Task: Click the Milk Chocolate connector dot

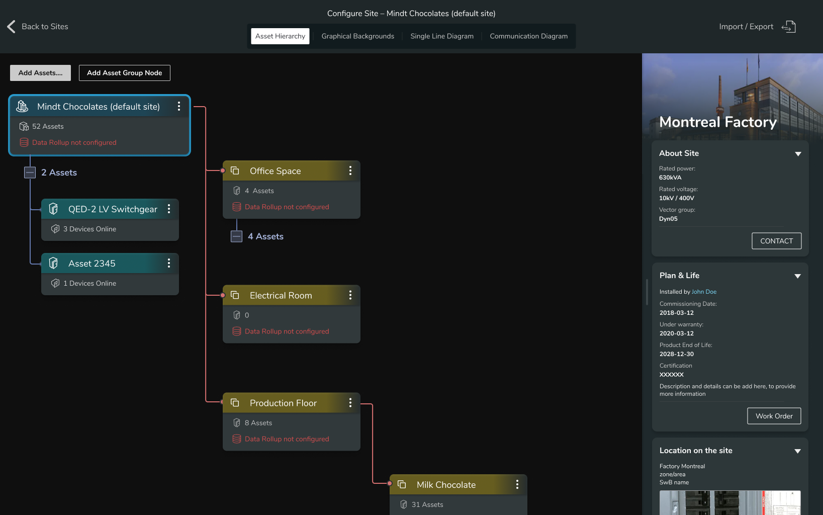Action: (390, 483)
